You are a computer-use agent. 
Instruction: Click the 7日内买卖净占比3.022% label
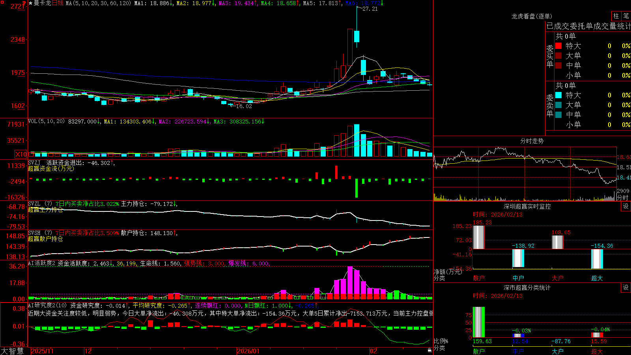[x=87, y=204]
